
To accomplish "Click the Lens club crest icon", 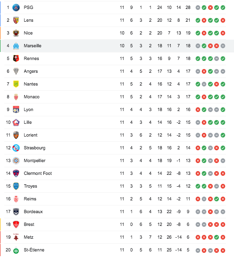I will coord(16,20).
